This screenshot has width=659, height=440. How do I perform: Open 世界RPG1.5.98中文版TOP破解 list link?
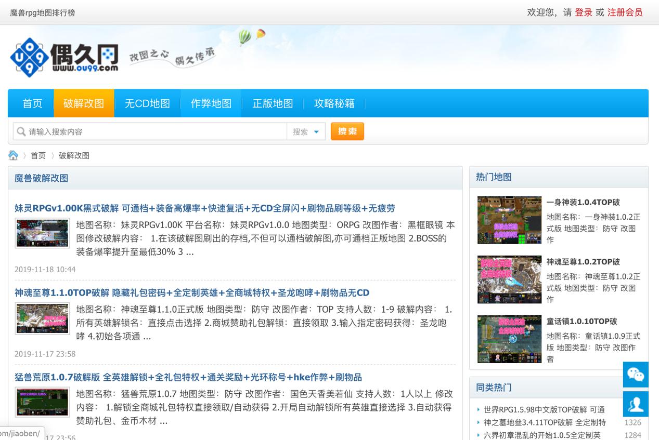544,410
